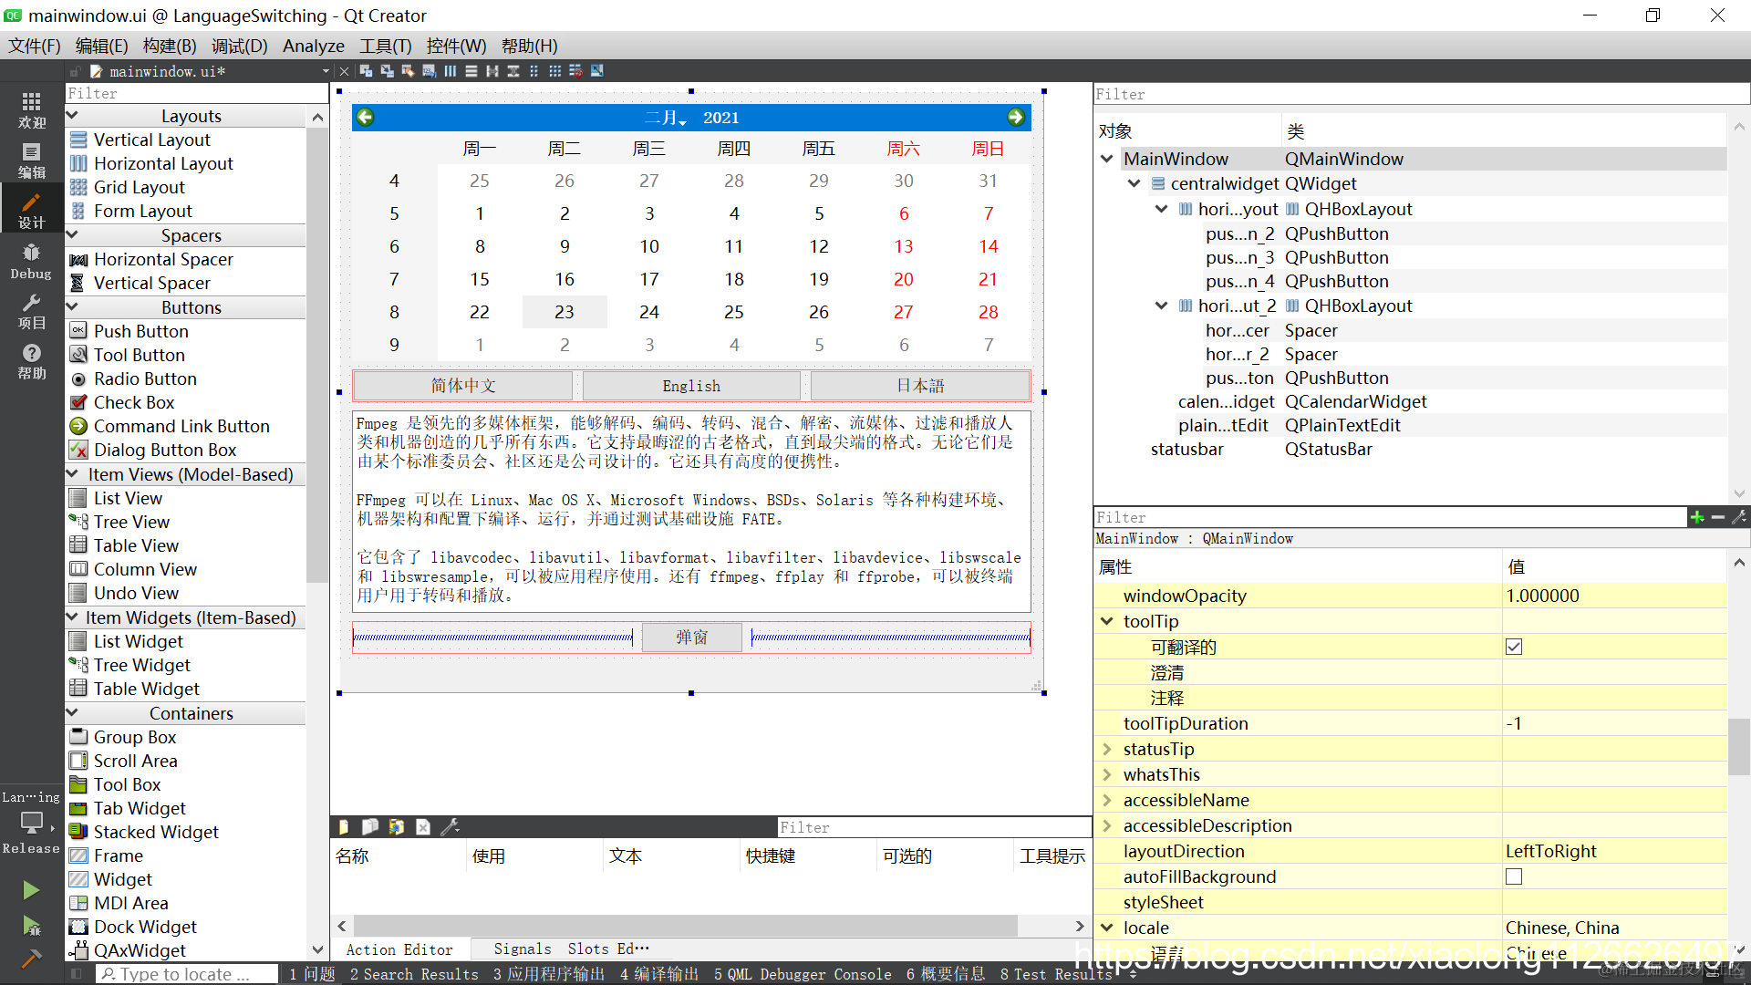Image resolution: width=1751 pixels, height=985 pixels.
Task: Open the mainwindow.ui document dropdown
Action: [x=326, y=71]
